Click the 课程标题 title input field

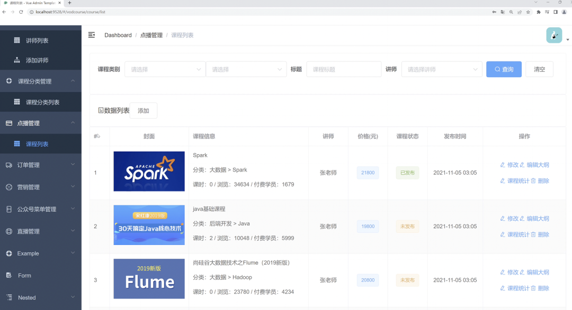click(x=343, y=69)
